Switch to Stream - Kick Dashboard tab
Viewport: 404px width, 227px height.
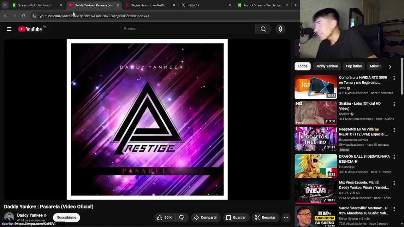pyautogui.click(x=34, y=5)
